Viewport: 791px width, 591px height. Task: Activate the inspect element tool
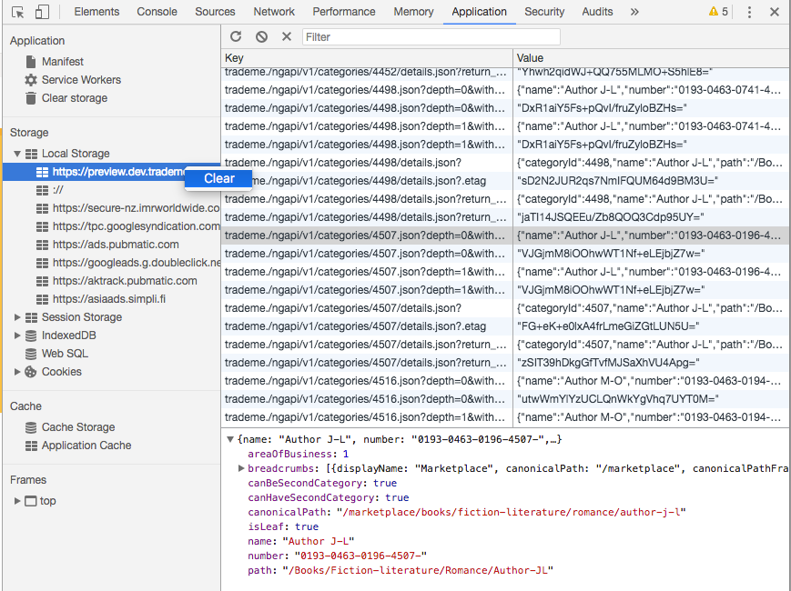pos(17,11)
